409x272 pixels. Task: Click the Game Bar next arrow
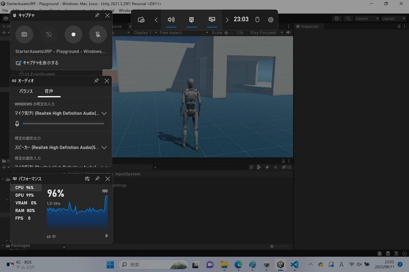(x=227, y=20)
